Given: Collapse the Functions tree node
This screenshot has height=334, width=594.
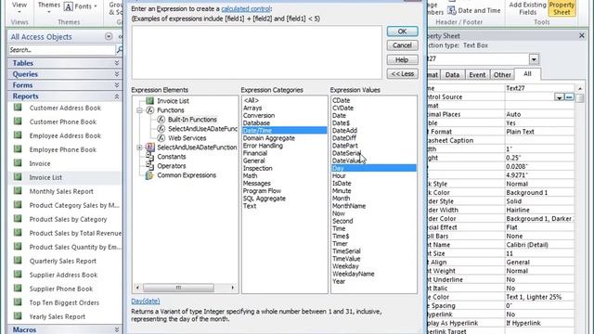Looking at the screenshot, I should click(x=139, y=110).
